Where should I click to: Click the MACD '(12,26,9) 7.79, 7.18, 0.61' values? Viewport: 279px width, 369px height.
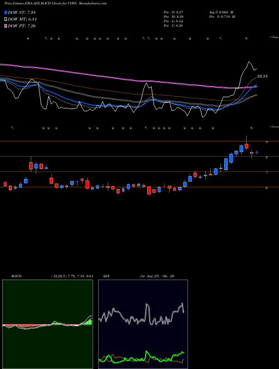coord(72,276)
